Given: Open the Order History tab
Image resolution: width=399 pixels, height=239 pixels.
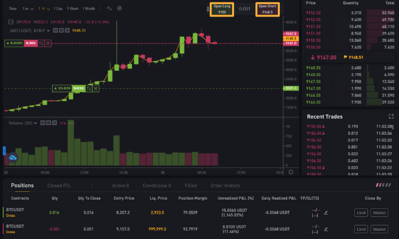Looking at the screenshot, I should (x=225, y=186).
